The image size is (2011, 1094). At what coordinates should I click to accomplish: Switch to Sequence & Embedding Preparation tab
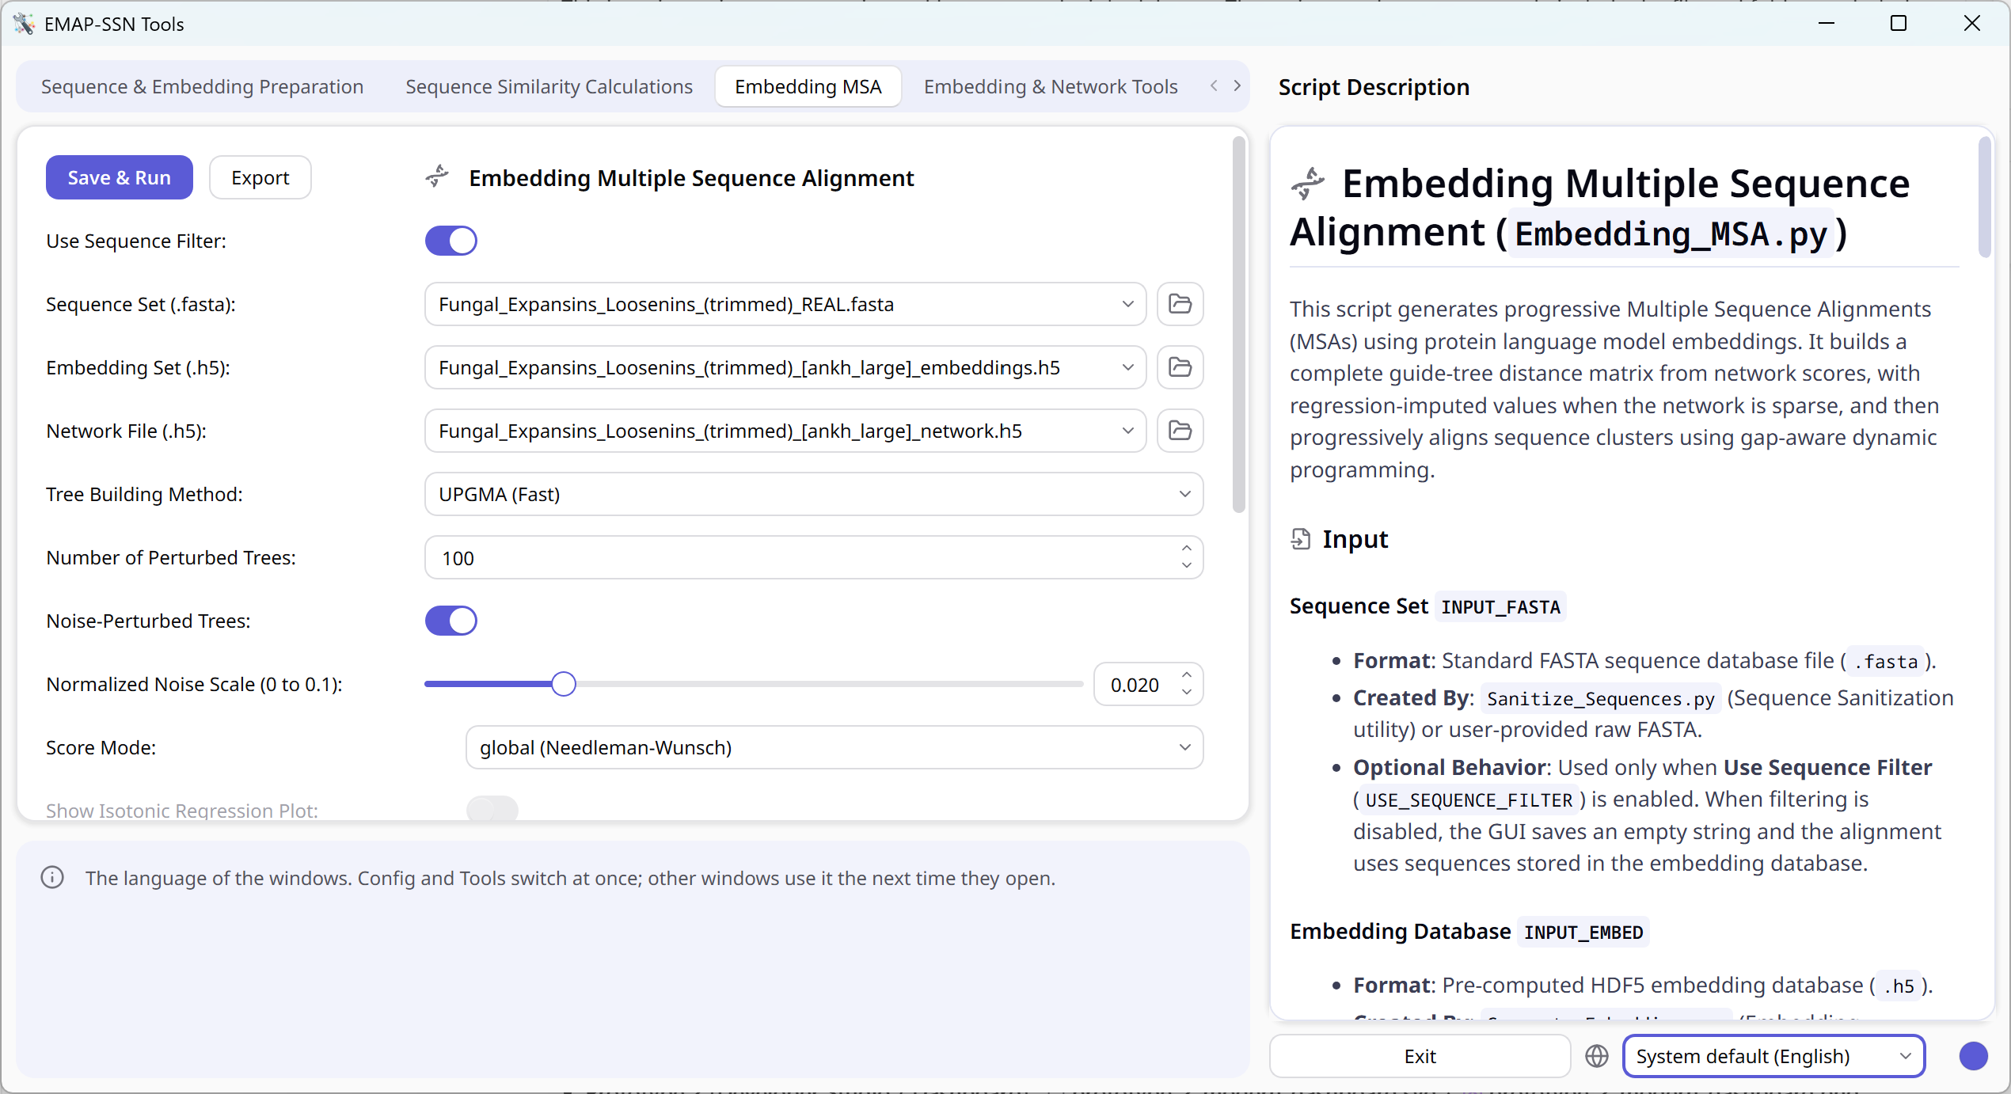coord(202,86)
